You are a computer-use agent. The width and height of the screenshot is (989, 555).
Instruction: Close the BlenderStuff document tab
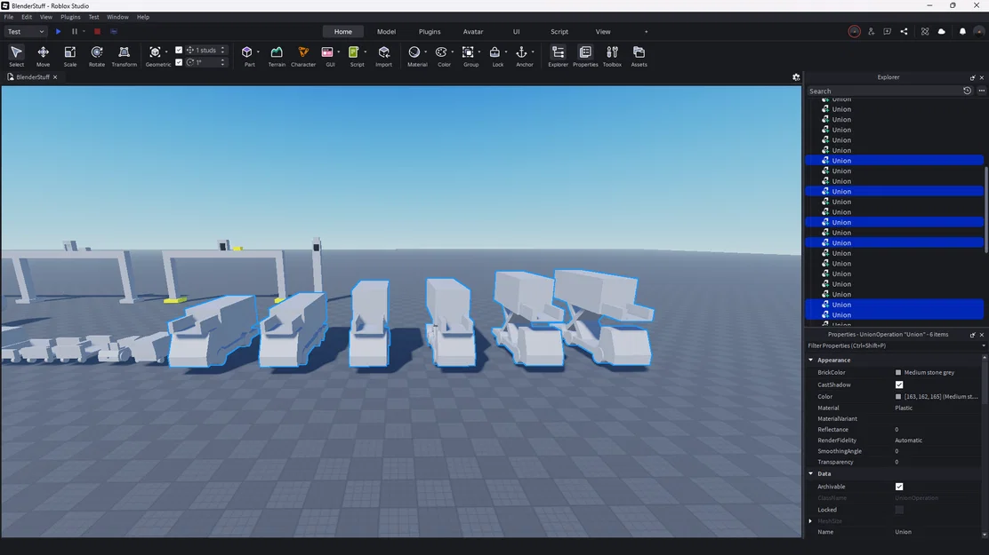tap(55, 77)
